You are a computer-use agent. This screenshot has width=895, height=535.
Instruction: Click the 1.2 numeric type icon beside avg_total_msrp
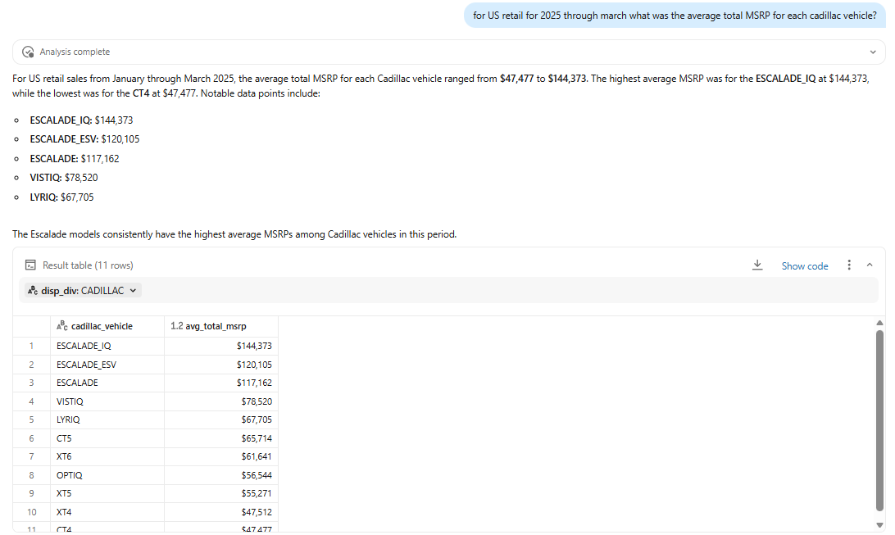[x=176, y=326]
